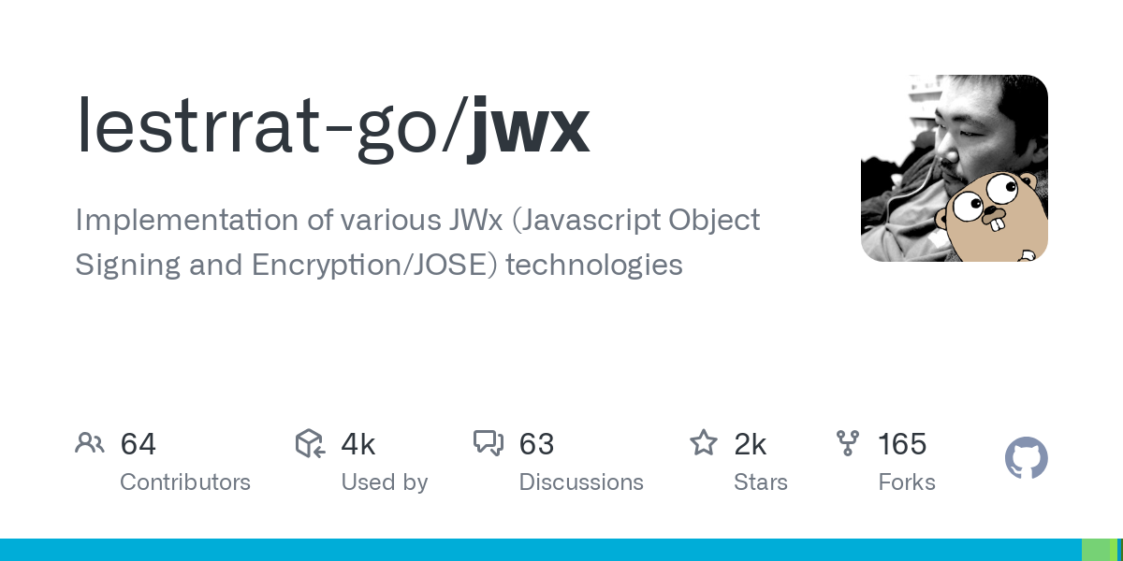Screen dimensions: 1123x561
Task: Click the GitHub Octocat logo
Action: (x=1026, y=459)
